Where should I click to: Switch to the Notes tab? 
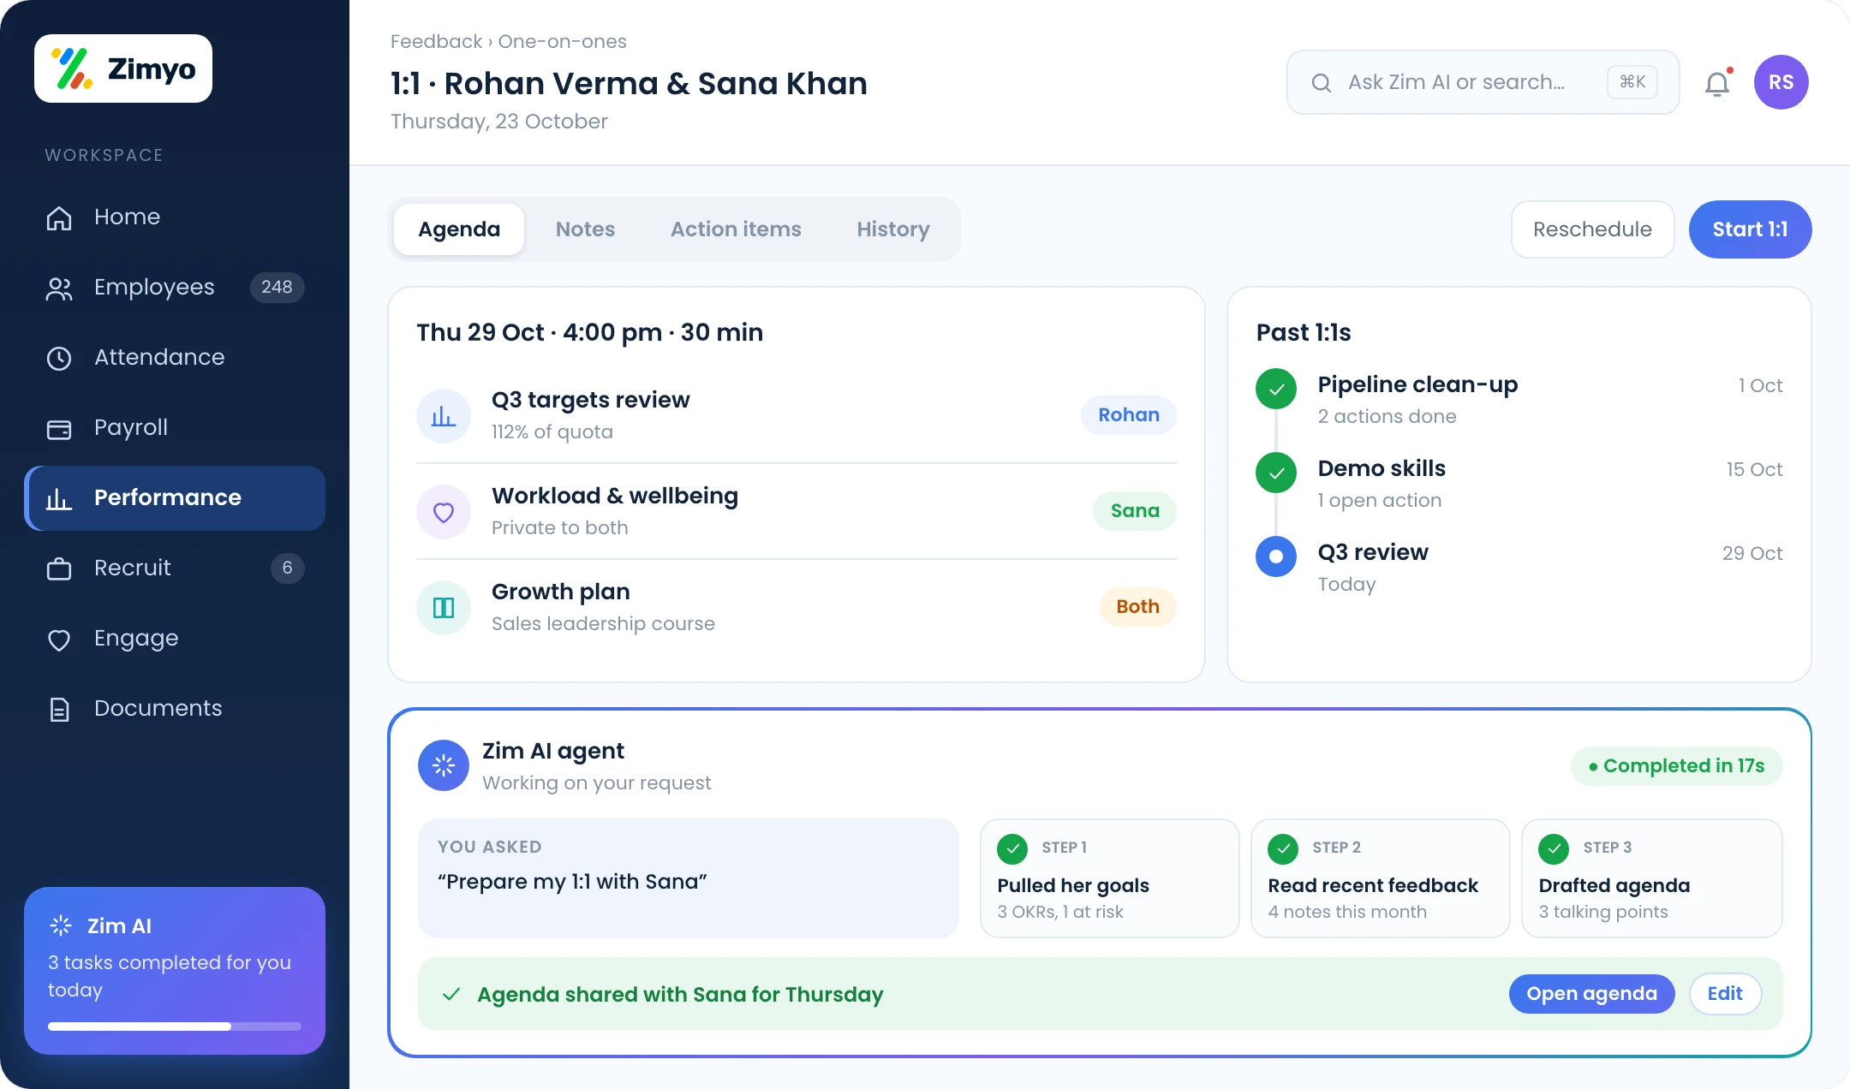(x=585, y=229)
